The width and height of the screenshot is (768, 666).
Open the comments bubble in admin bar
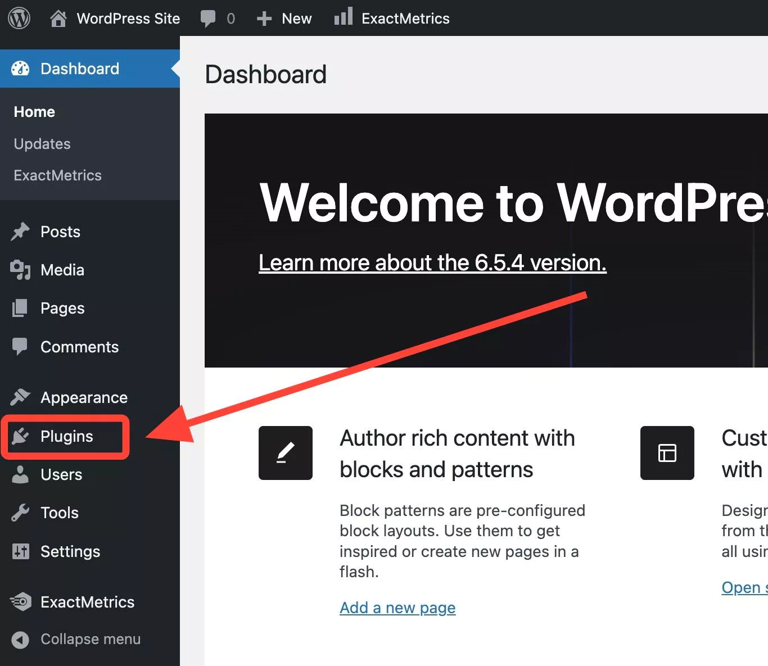(x=208, y=19)
